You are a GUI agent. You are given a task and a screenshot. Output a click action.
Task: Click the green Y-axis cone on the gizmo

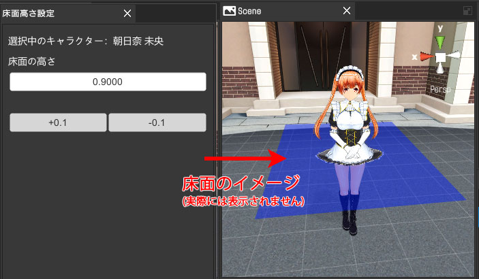pos(440,43)
